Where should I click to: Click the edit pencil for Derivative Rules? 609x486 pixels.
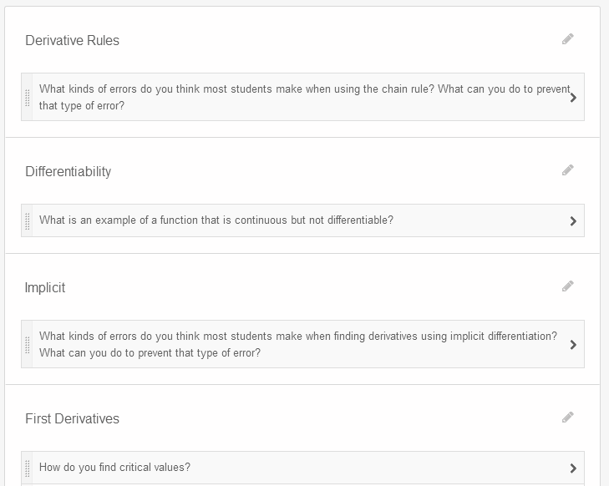[568, 39]
